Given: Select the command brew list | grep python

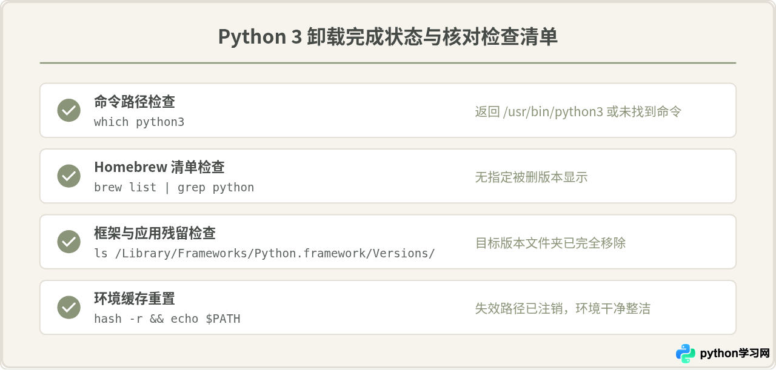Looking at the screenshot, I should tap(174, 188).
